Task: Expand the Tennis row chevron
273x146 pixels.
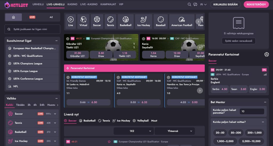Action: coord(55,123)
